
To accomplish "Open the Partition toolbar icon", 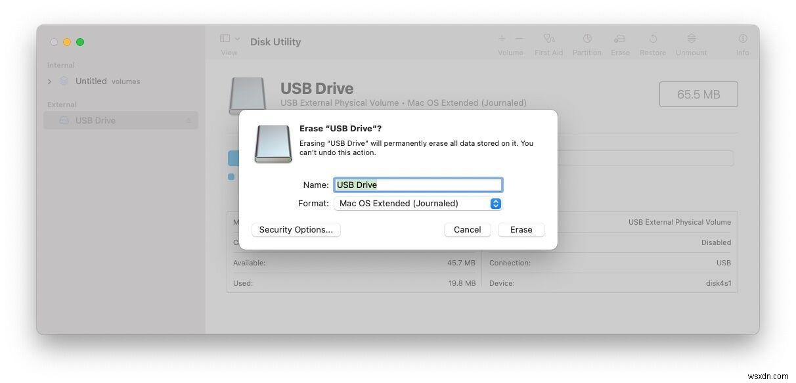I will pos(587,39).
